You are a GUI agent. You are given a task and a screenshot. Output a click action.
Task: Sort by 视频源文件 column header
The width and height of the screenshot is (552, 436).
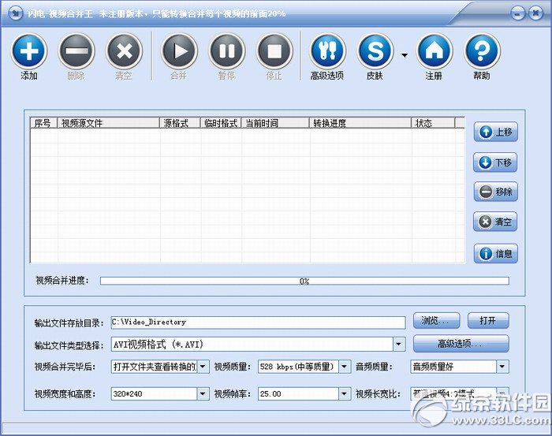(109, 123)
